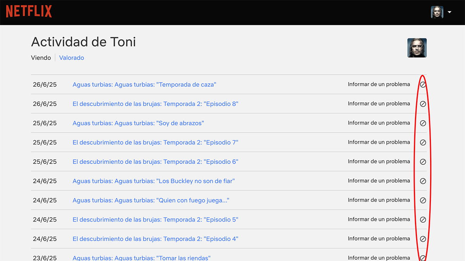Report a problem for "Episodio 7"

(379, 142)
